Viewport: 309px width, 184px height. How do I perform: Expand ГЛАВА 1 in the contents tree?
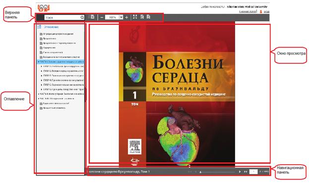[x=42, y=66]
